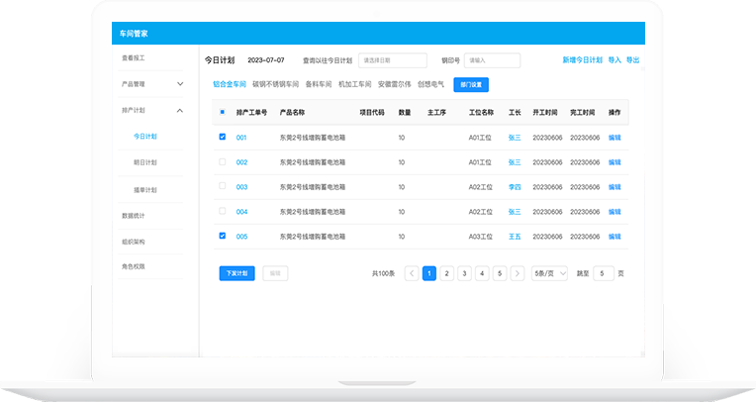The width and height of the screenshot is (756, 402).
Task: Click 编辑 for work order 003
Action: (x=614, y=186)
